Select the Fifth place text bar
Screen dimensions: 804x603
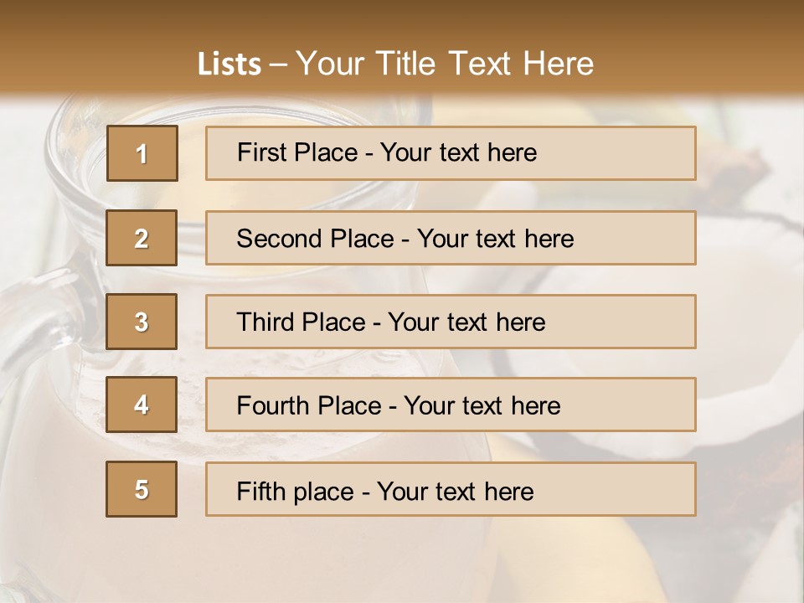point(451,489)
